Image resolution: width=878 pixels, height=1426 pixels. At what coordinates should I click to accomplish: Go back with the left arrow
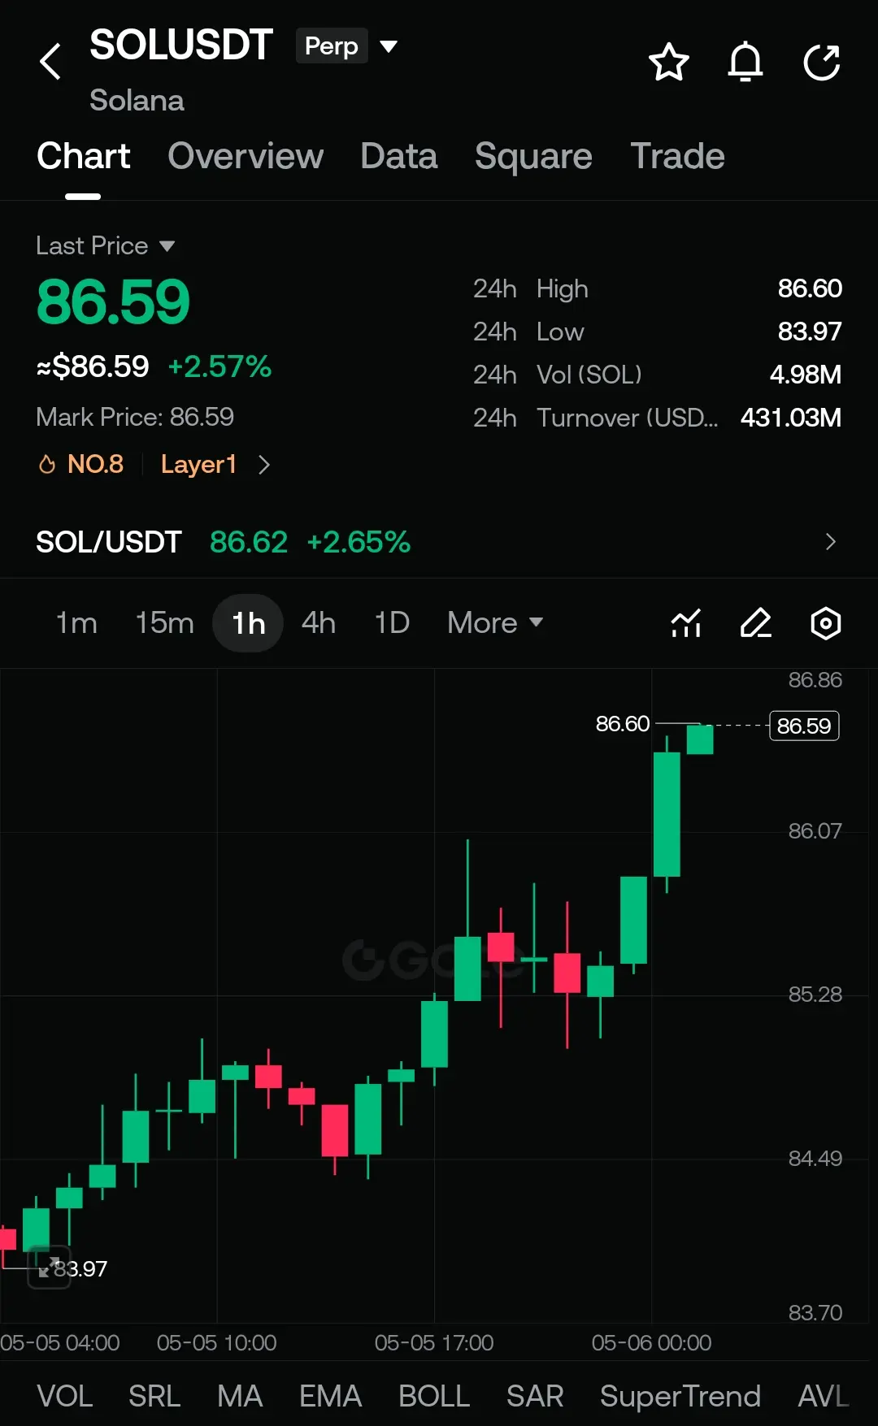click(x=50, y=62)
